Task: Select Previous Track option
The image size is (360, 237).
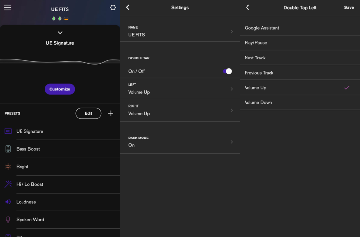Action: click(x=300, y=73)
